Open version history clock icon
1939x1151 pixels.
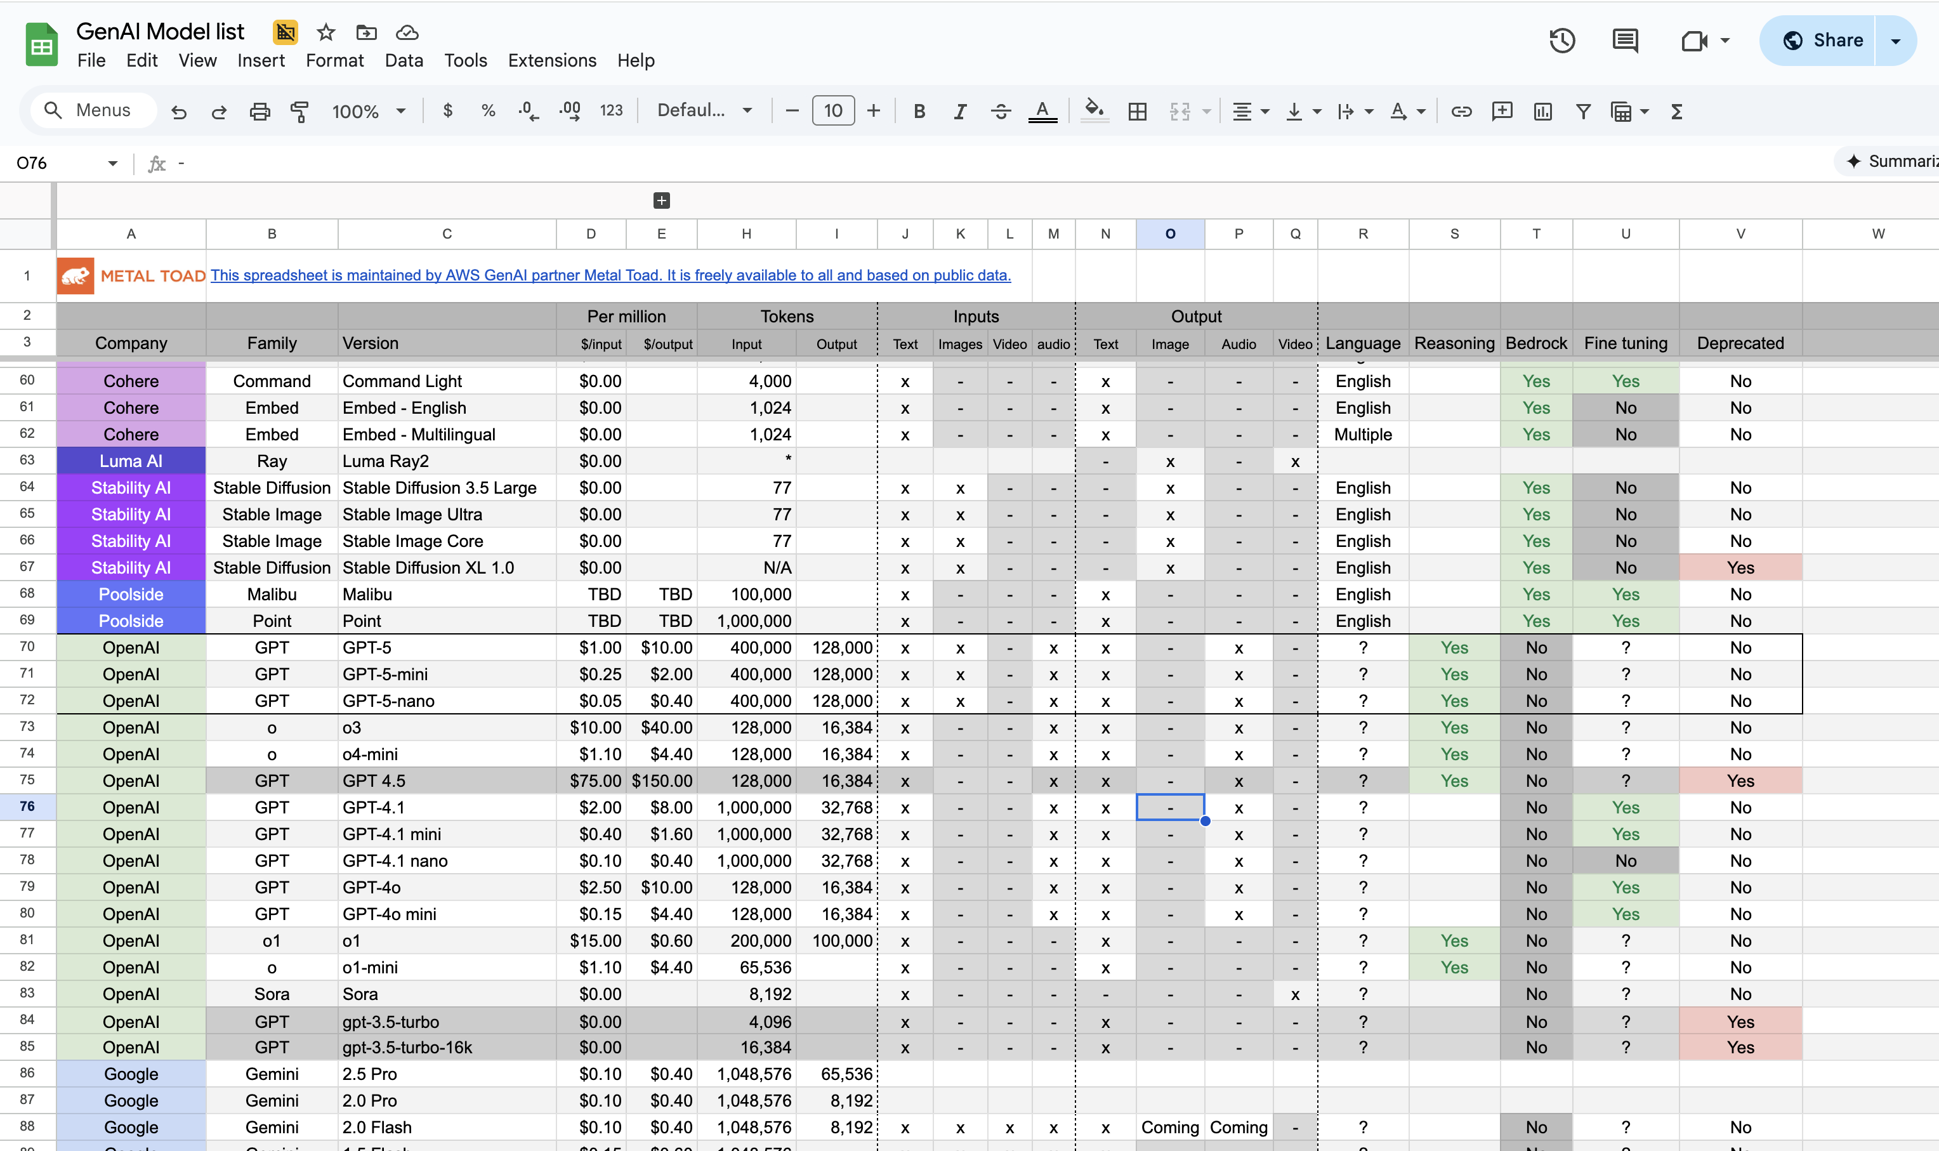(x=1562, y=41)
